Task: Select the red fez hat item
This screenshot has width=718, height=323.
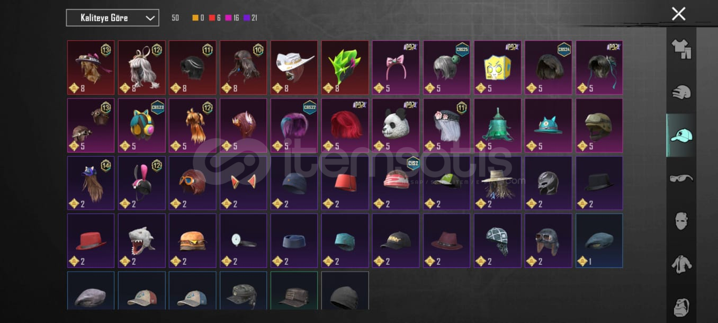Action: tap(345, 183)
